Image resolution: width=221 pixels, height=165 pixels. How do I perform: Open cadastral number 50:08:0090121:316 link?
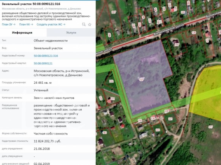click(46, 56)
